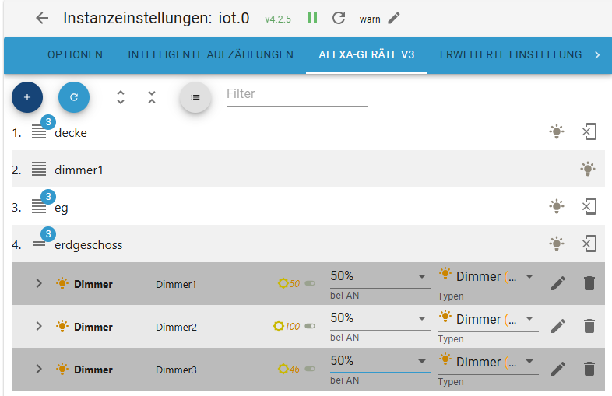This screenshot has width=612, height=396.
Task: Restart the instance with reload icon
Action: click(x=339, y=18)
